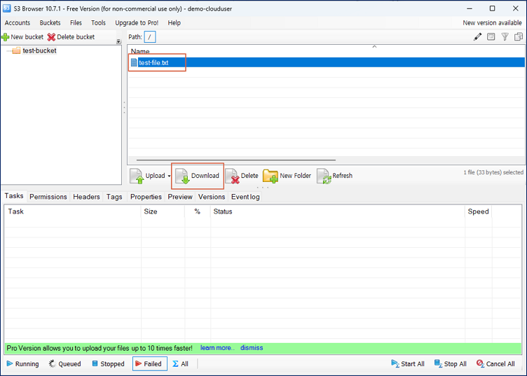527x376 pixels.
Task: Open the Buckets menu
Action: pyautogui.click(x=50, y=23)
